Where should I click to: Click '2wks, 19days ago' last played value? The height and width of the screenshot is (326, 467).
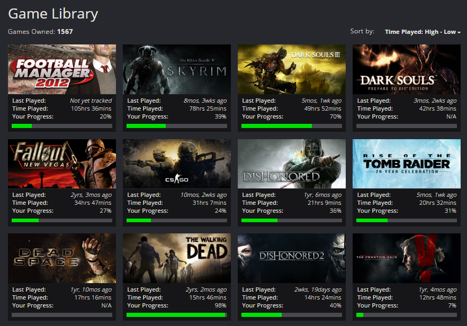[318, 289]
